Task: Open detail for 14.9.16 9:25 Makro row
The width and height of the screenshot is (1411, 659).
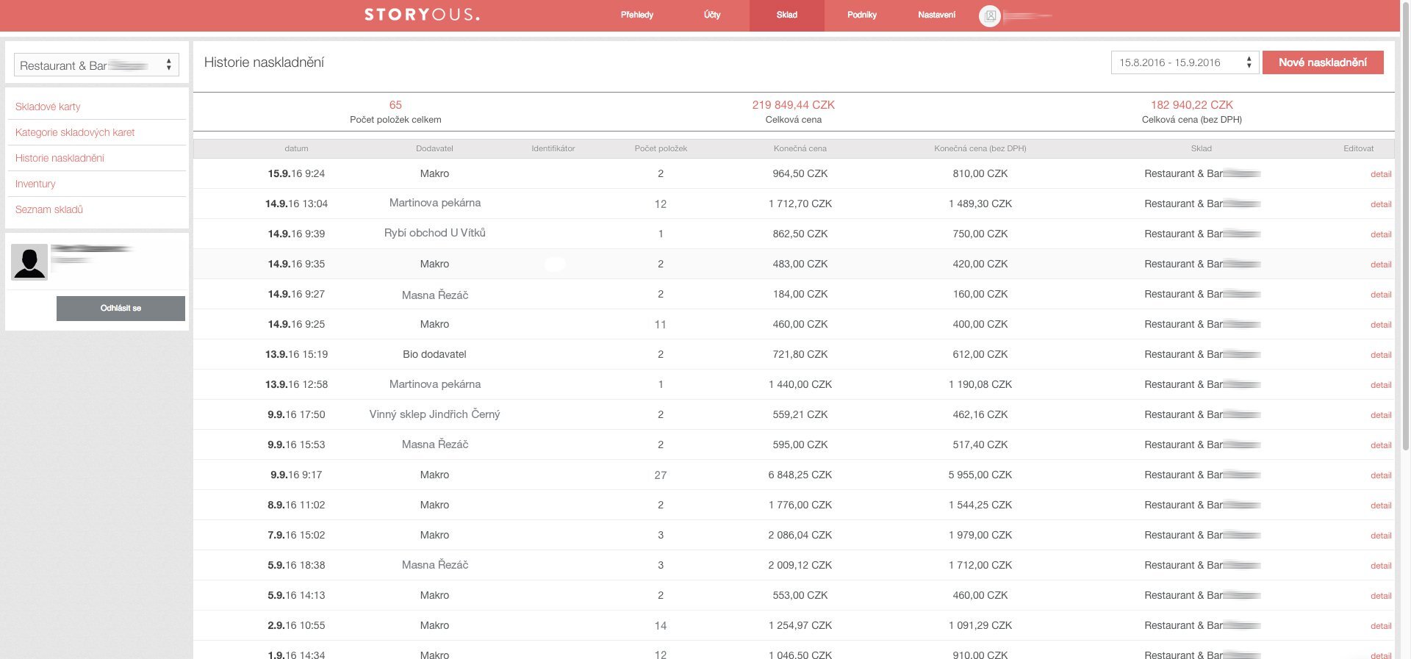Action: point(1381,325)
